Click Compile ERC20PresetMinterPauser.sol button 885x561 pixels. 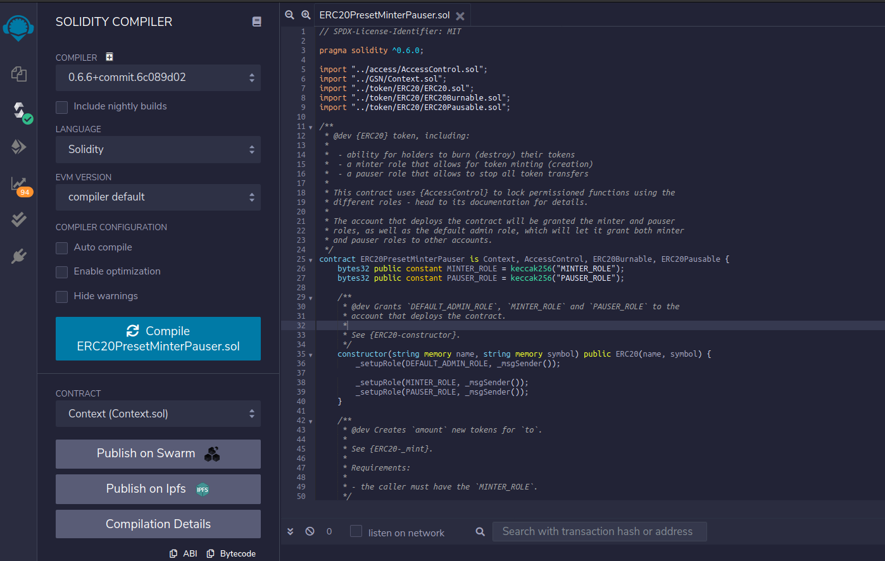click(x=158, y=338)
